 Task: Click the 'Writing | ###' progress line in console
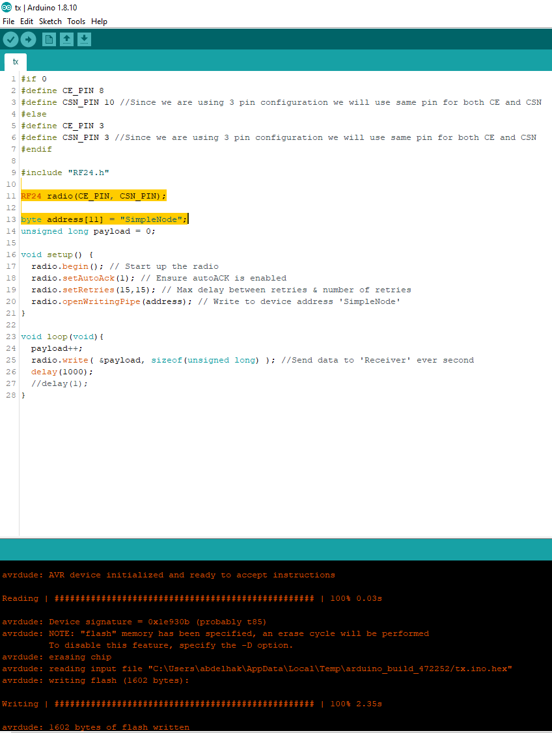pyautogui.click(x=192, y=704)
